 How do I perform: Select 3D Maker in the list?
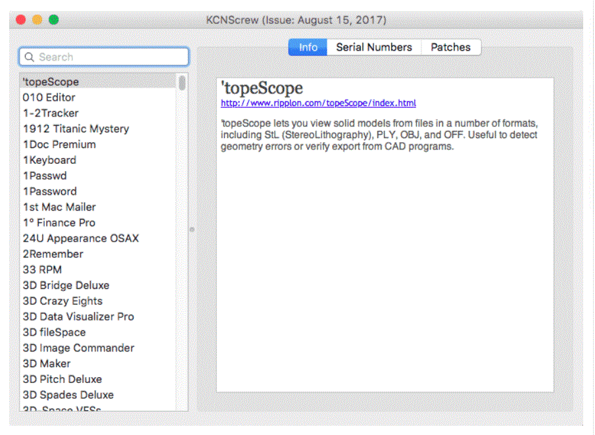(x=98, y=363)
